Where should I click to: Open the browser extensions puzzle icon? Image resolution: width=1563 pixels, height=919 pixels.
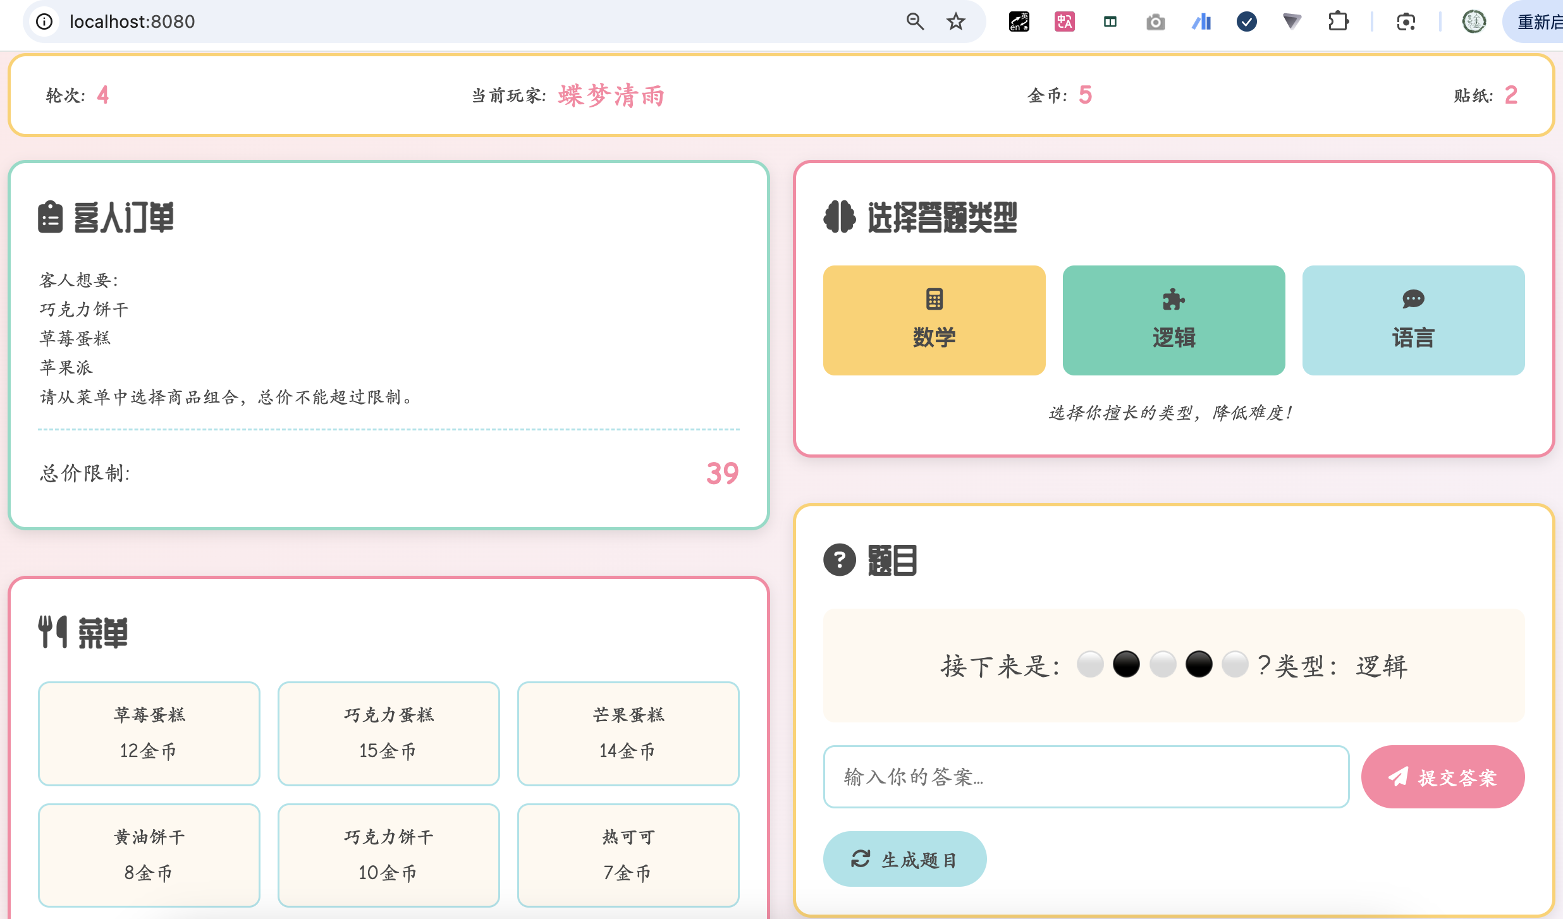(1338, 21)
